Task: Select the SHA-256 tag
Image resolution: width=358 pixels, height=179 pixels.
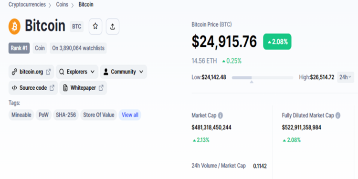Action: click(x=66, y=115)
